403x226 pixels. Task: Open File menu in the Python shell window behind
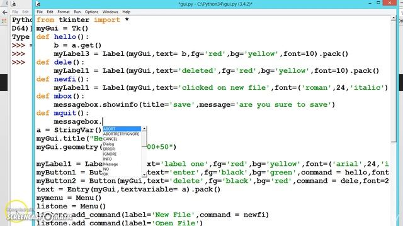coord(15,12)
